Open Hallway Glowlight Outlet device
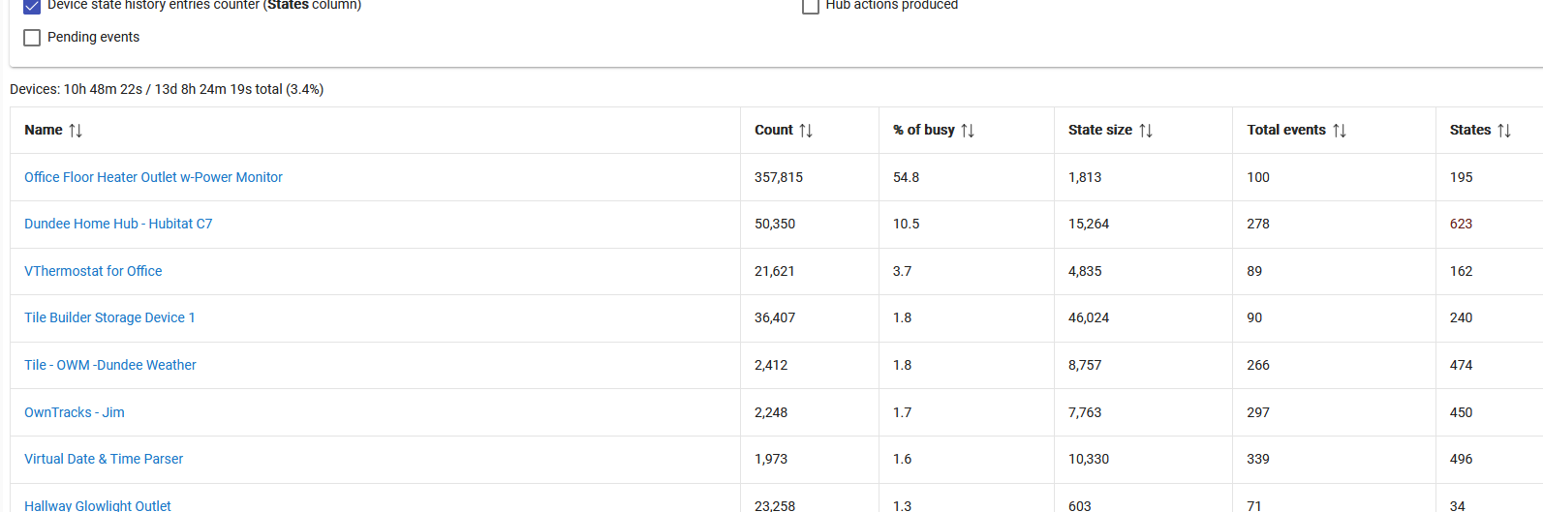1543x512 pixels. point(98,505)
